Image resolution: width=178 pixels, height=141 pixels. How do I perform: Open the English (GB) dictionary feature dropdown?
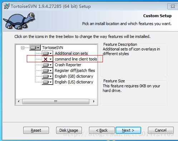pyautogui.click(x=48, y=76)
